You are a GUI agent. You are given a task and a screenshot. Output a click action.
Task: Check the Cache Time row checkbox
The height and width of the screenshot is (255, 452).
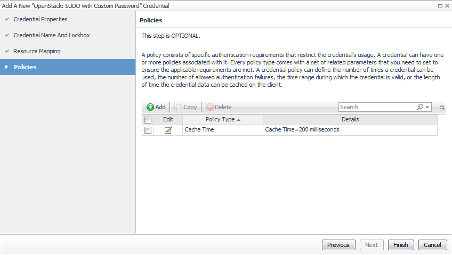coord(148,130)
